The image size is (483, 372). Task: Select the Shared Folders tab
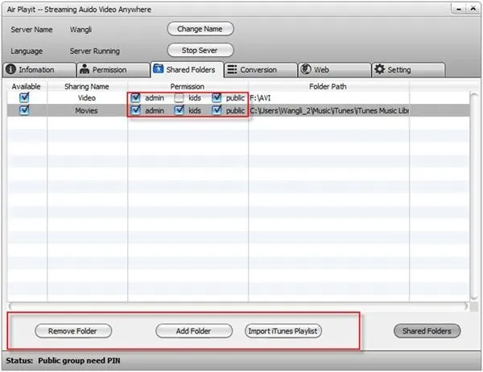(188, 70)
